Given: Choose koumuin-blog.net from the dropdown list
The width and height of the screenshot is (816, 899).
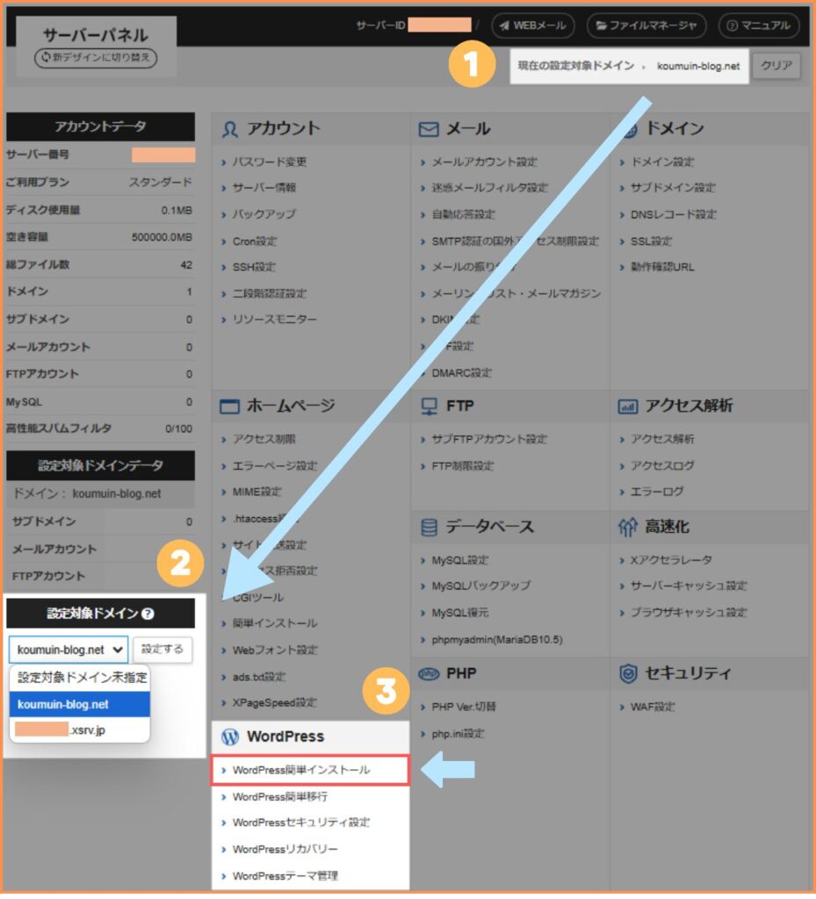Looking at the screenshot, I should click(x=80, y=705).
